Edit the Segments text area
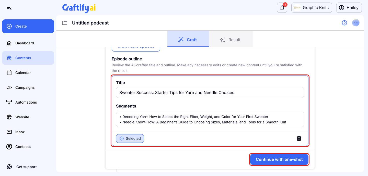The width and height of the screenshot is (368, 176). (x=210, y=119)
